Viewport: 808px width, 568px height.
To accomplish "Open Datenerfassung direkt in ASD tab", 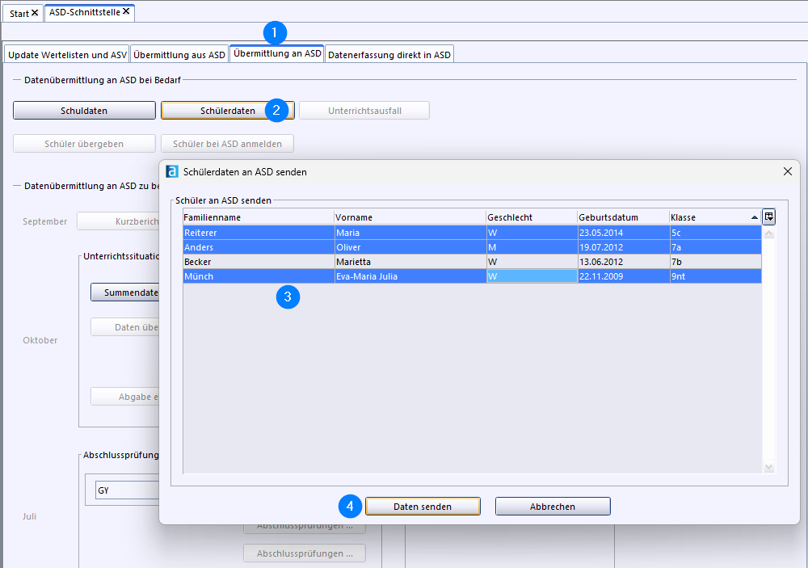I will pos(389,55).
